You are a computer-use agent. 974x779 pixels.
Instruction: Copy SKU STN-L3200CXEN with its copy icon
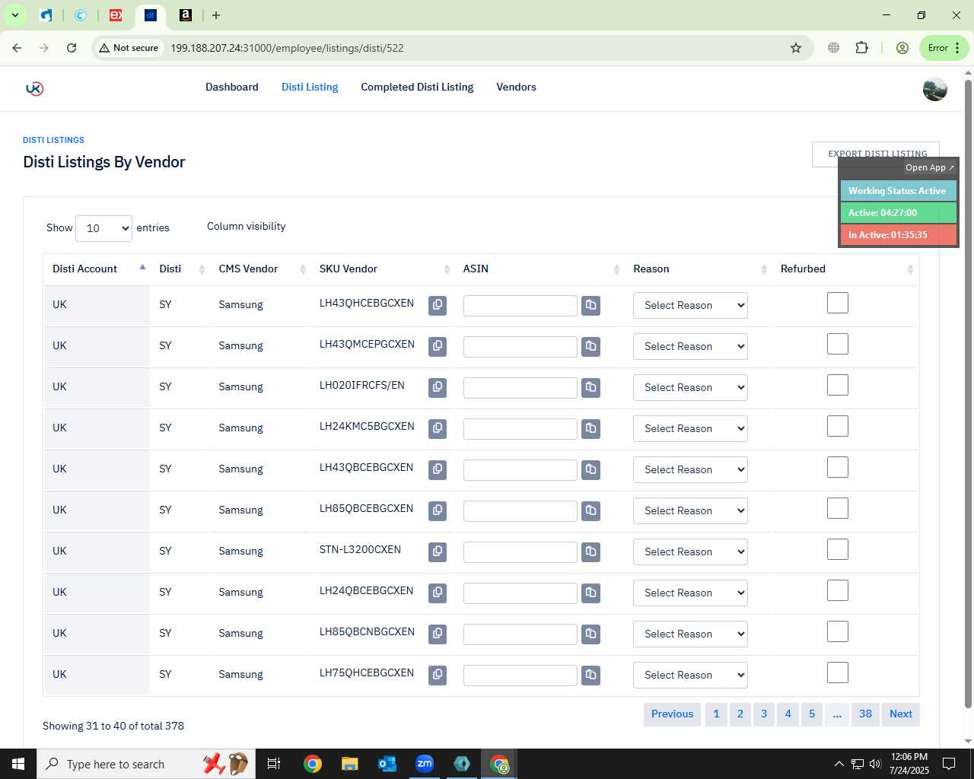point(438,552)
